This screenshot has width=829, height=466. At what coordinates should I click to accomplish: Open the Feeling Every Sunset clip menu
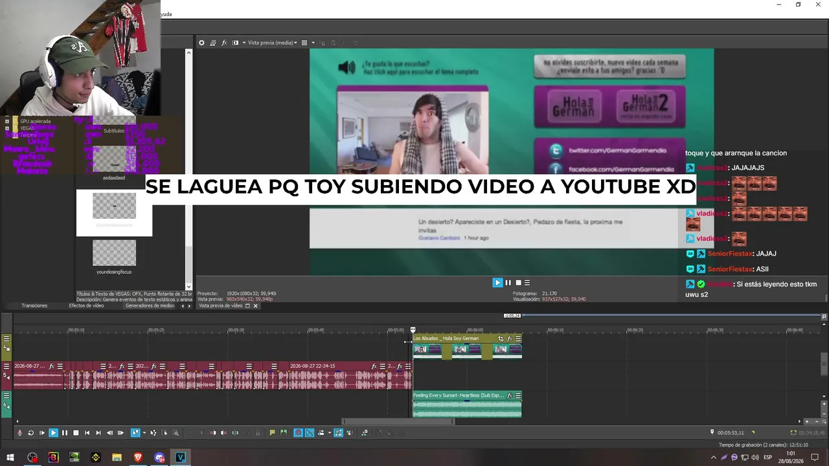[518, 395]
